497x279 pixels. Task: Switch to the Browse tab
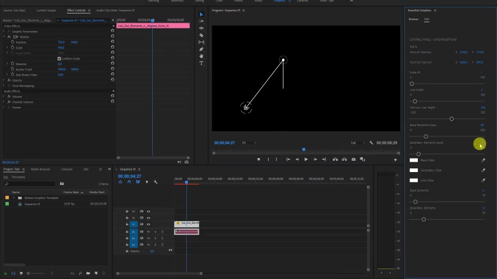(413, 19)
